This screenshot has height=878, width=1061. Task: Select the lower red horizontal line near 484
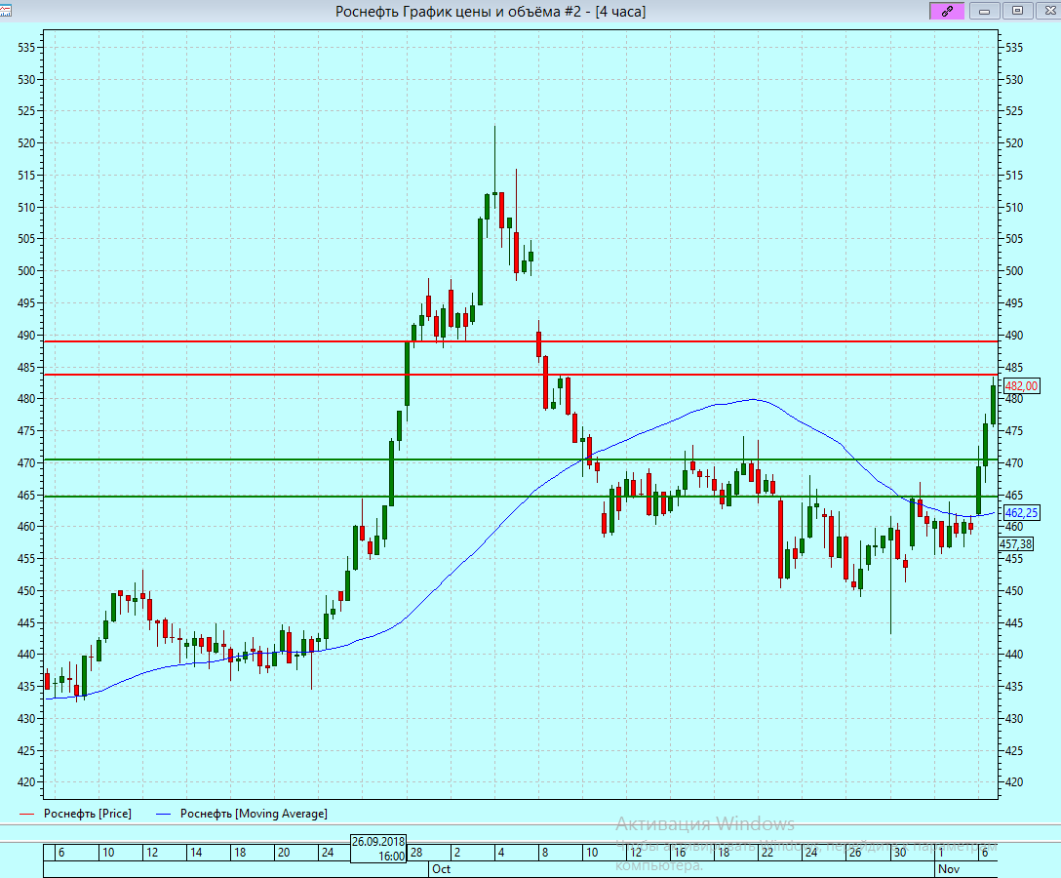521,375
